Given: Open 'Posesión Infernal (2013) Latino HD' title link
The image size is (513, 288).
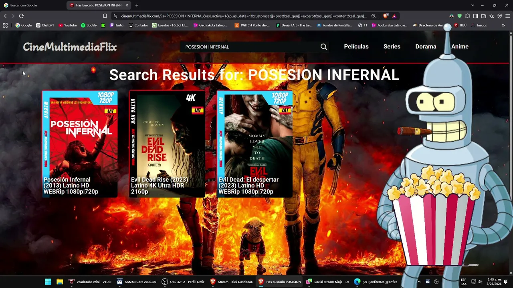Looking at the screenshot, I should [71, 186].
